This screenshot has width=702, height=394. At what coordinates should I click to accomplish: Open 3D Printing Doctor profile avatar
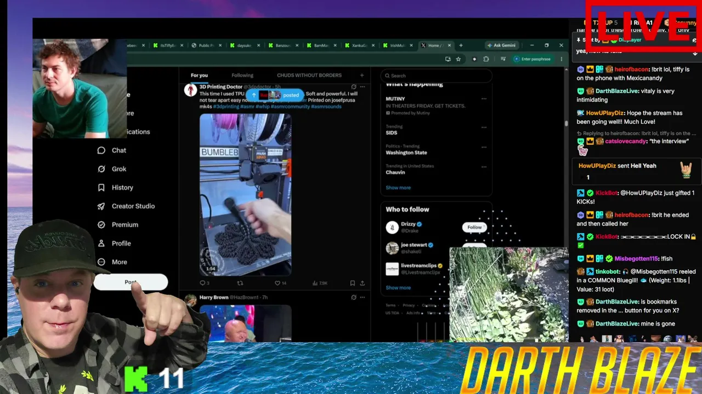point(190,90)
